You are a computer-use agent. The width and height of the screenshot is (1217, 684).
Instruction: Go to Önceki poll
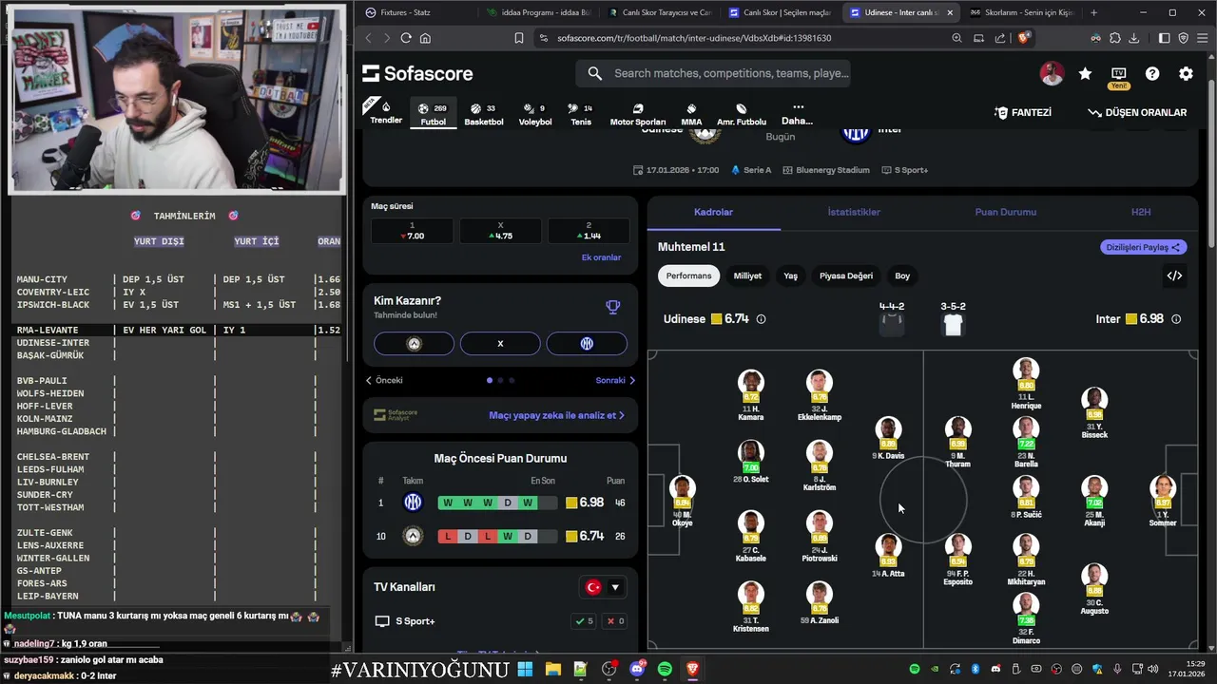[384, 380]
